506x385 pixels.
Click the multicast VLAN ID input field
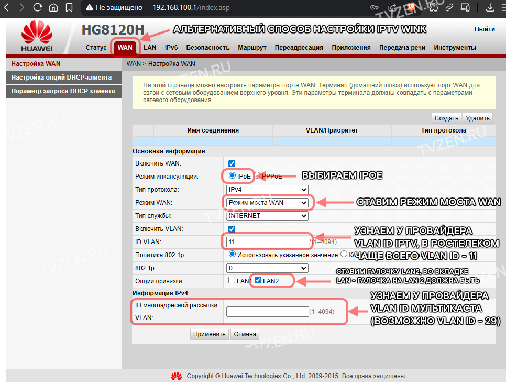coord(268,312)
